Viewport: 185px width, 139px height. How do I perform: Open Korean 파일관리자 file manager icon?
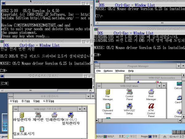(22, 115)
